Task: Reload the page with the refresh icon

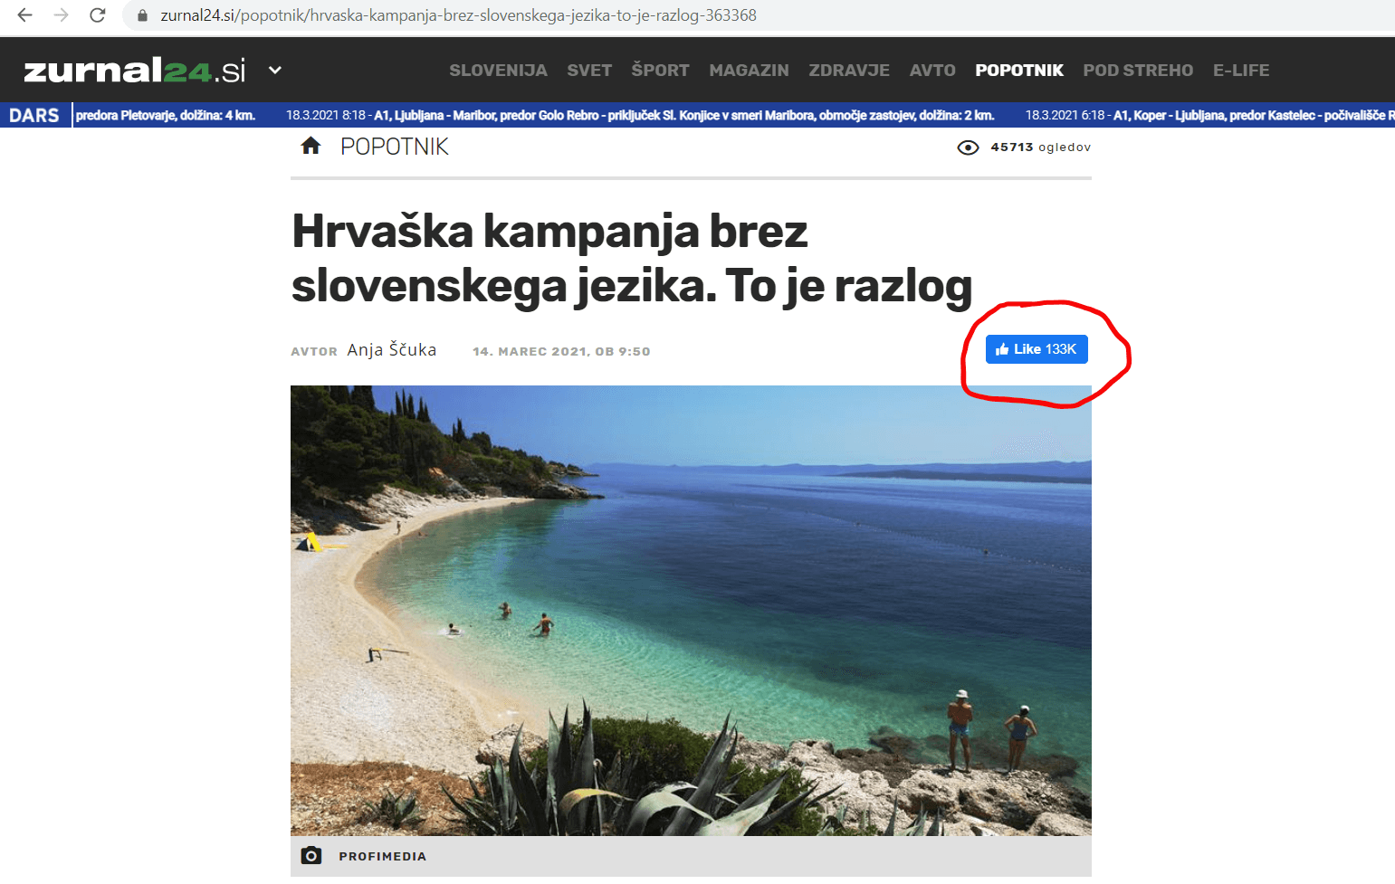Action: (x=98, y=15)
